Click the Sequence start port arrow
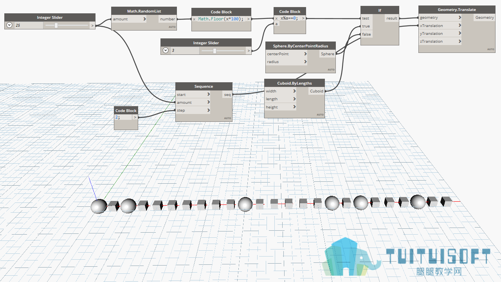Image resolution: width=501 pixels, height=282 pixels. tap(209, 95)
